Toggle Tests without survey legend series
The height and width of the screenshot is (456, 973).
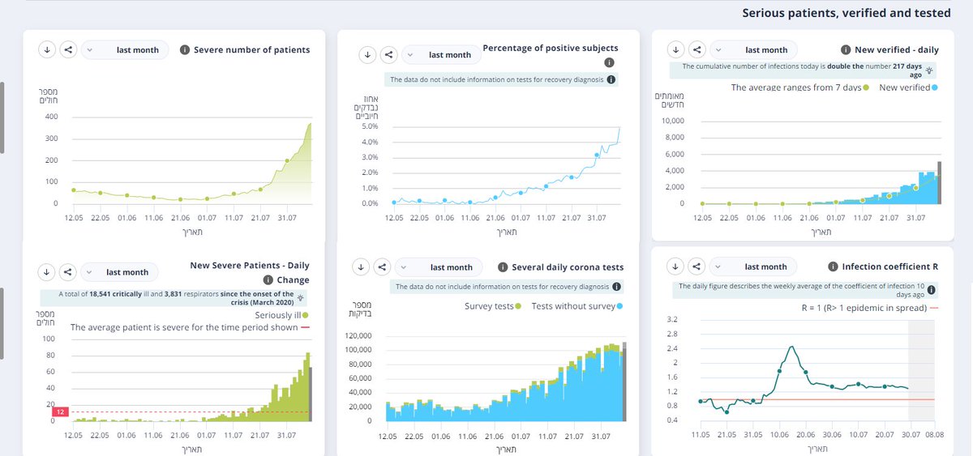coord(577,306)
